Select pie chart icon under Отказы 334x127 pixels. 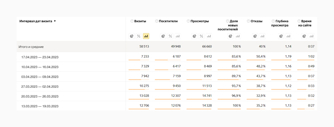pos(255,36)
